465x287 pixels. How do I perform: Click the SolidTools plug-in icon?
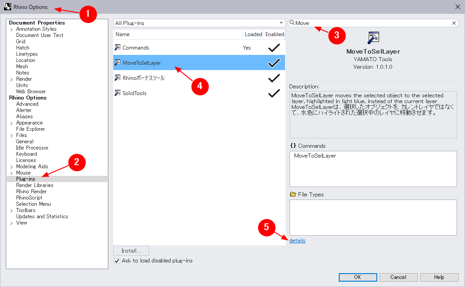click(x=117, y=93)
